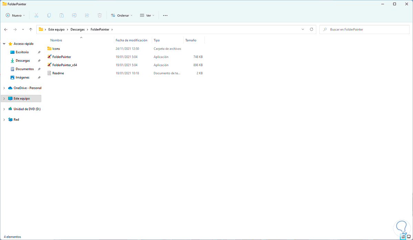Click the magnifier icon in search box
413x240 pixels.
pos(325,30)
